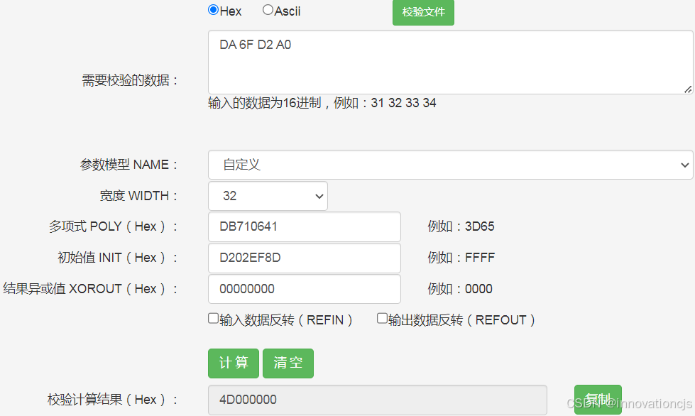Click the 校验文件 button

423,12
